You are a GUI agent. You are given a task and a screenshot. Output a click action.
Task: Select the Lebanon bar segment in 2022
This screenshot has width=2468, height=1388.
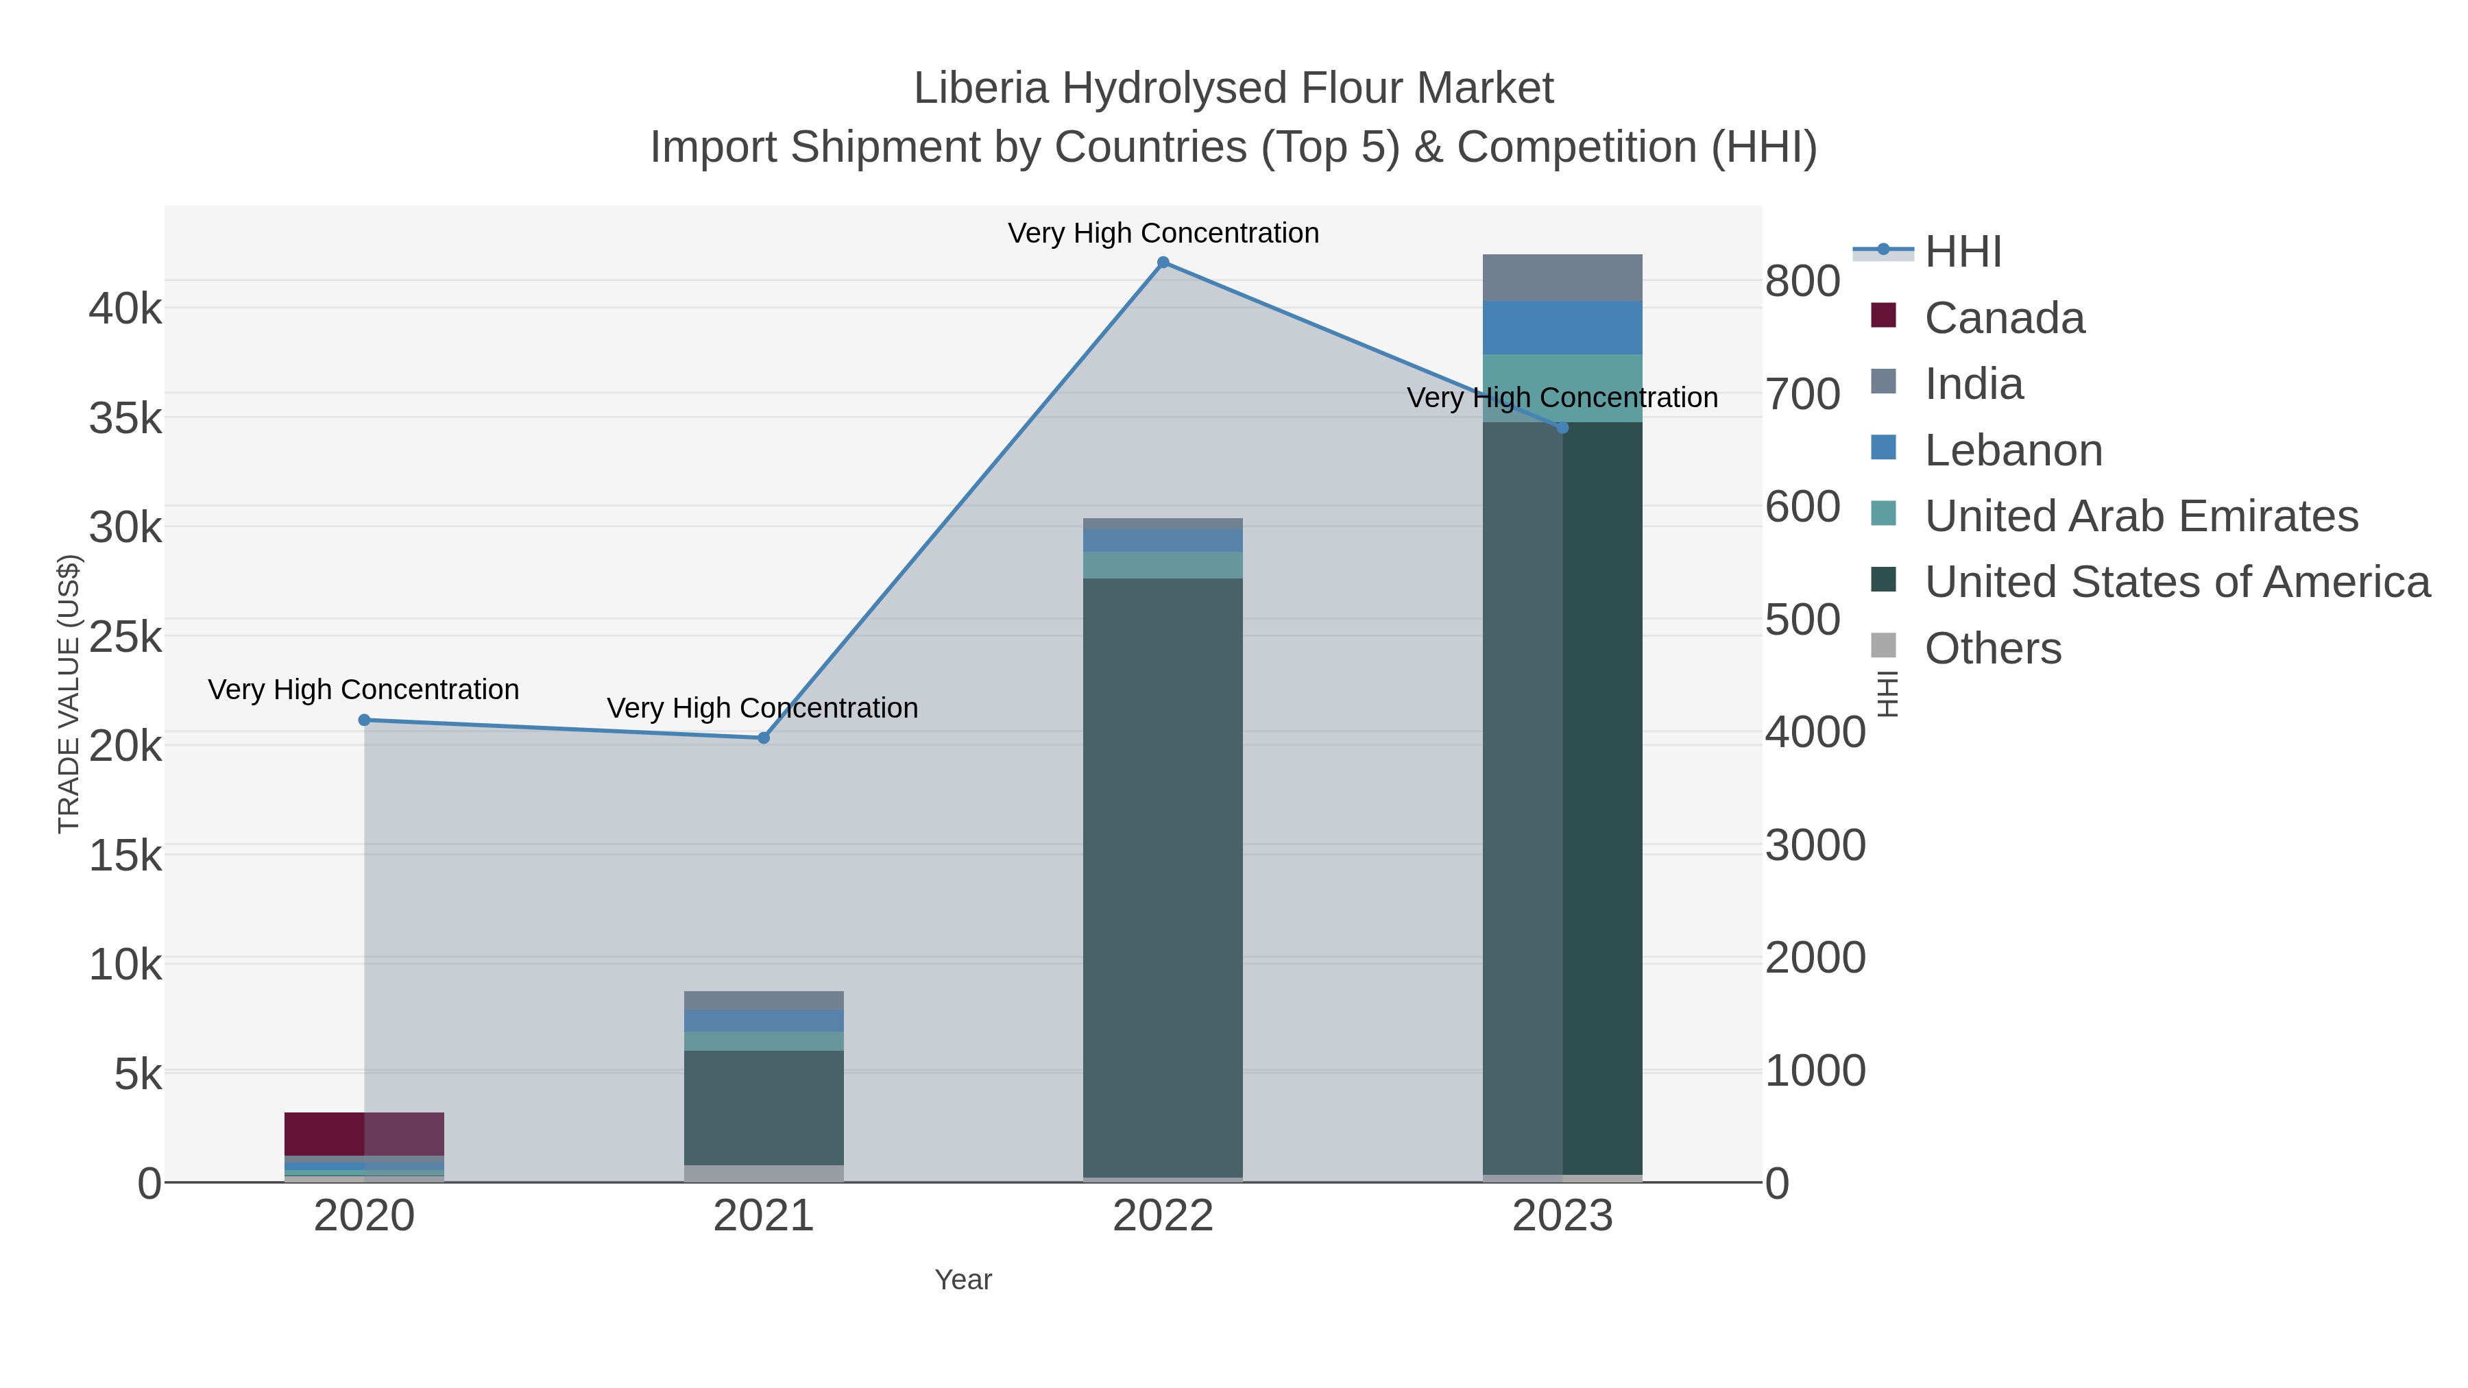(1163, 541)
